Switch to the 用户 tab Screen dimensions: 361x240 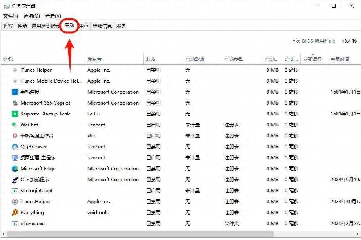click(x=83, y=26)
